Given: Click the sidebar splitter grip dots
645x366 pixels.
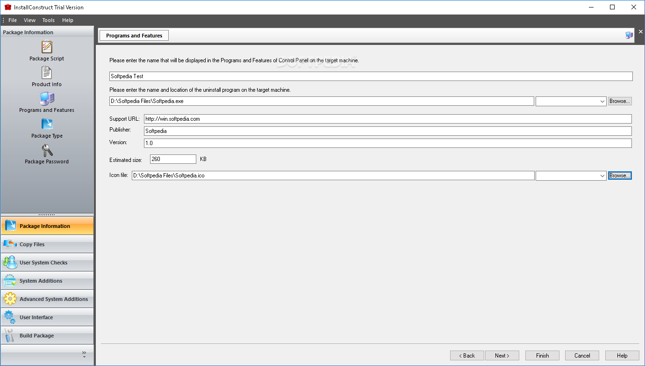Looking at the screenshot, I should pos(47,214).
